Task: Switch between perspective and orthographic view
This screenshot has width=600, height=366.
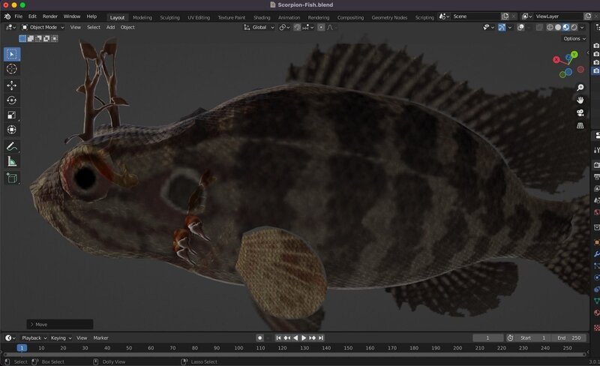Action: (x=580, y=126)
